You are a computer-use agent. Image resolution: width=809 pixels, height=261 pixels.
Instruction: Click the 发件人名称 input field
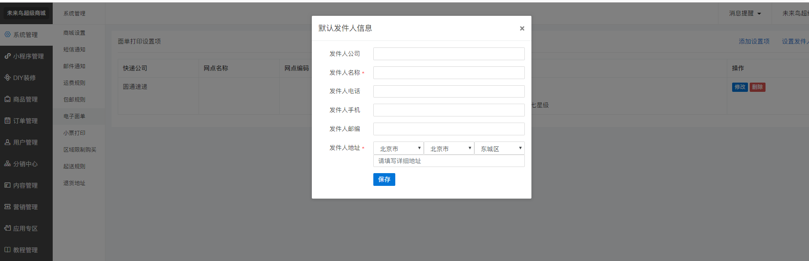pyautogui.click(x=449, y=72)
